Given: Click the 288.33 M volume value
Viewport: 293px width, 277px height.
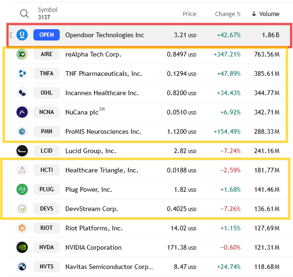Looking at the screenshot, I should click(267, 131).
